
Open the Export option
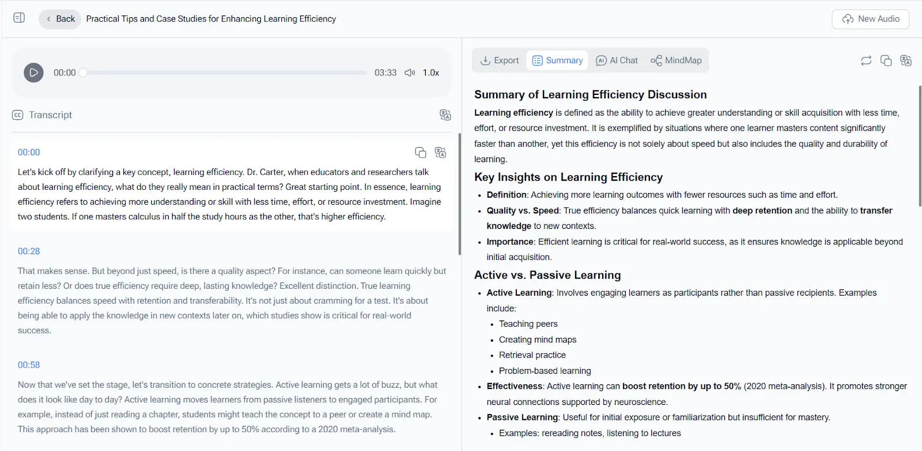500,60
